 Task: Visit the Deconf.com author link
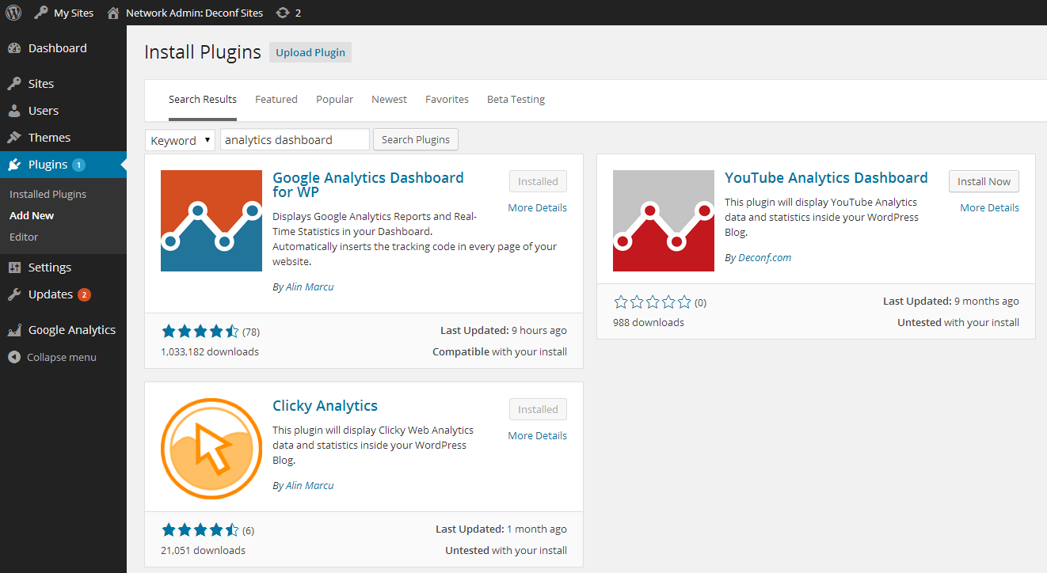[764, 257]
